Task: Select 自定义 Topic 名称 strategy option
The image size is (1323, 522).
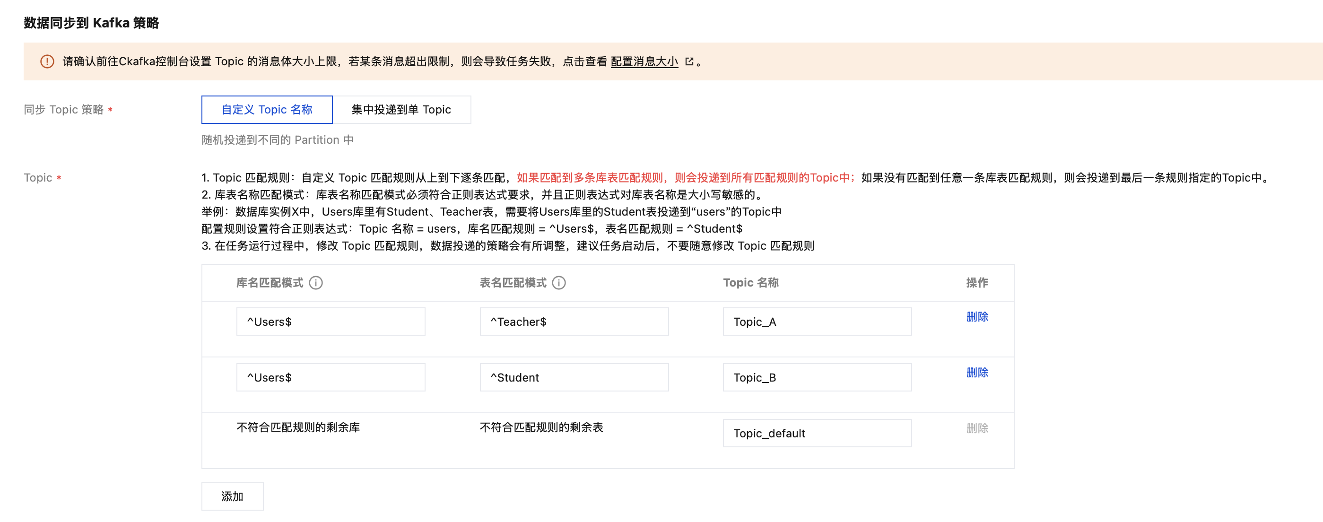Action: [267, 109]
